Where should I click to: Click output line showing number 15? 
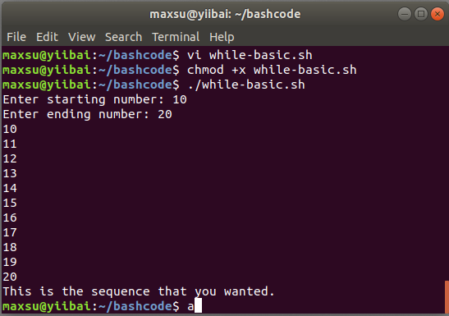[x=10, y=203]
